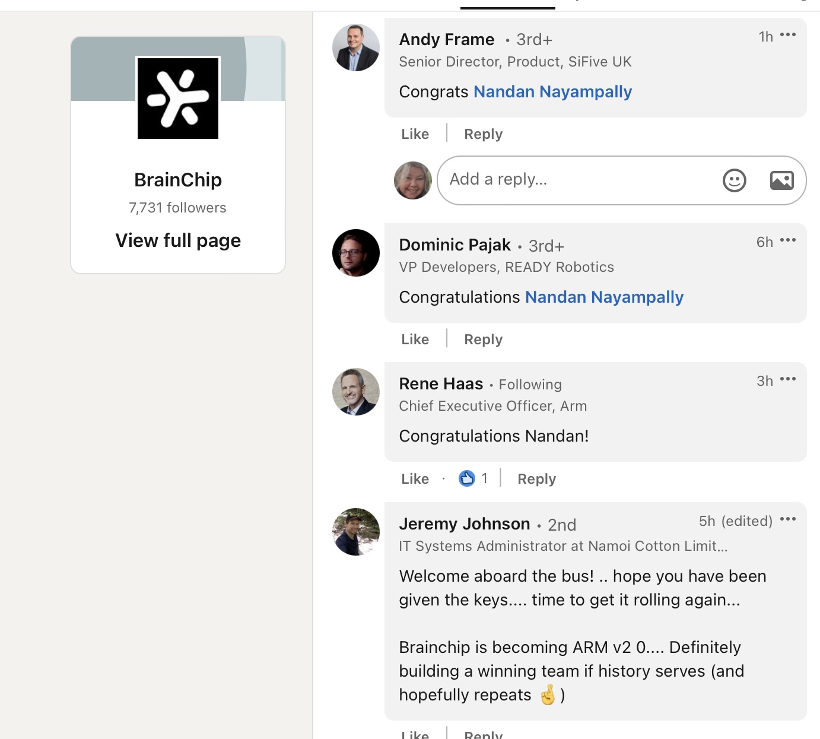Open Andy Frame's profile picture
Screen dimensions: 820x739
356,47
